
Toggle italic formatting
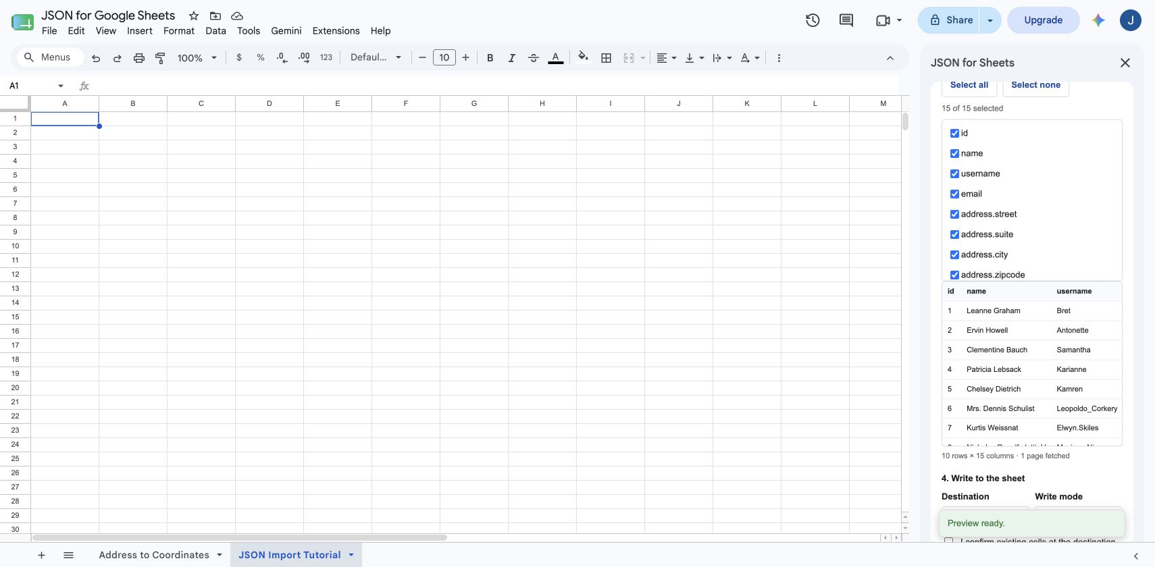(512, 58)
